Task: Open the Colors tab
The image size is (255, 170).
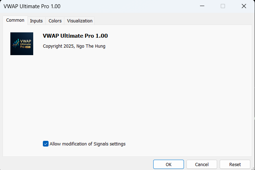Action: 55,21
